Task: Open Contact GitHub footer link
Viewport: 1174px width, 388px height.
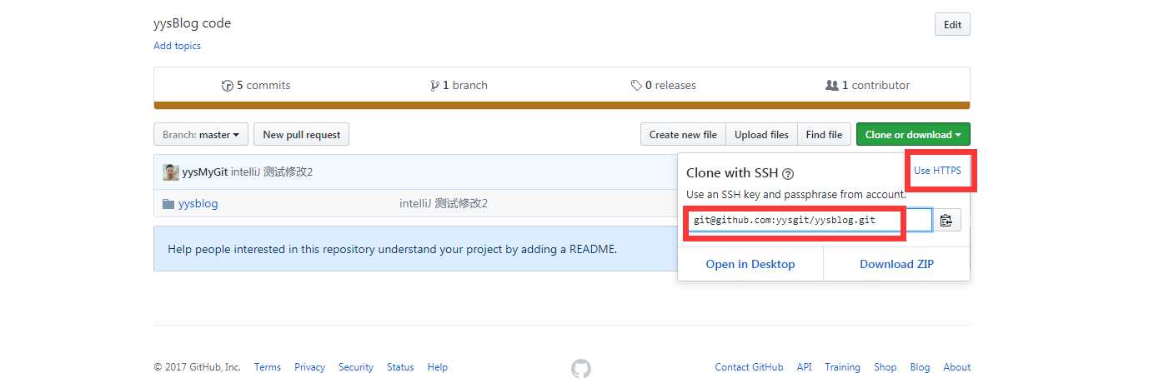Action: coord(749,367)
